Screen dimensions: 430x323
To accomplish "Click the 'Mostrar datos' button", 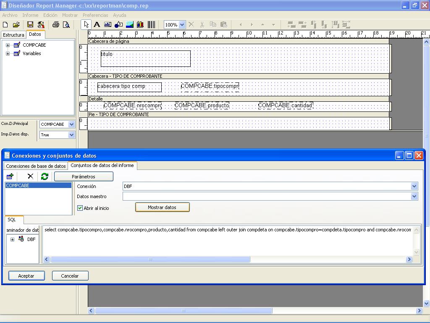I will point(162,207).
